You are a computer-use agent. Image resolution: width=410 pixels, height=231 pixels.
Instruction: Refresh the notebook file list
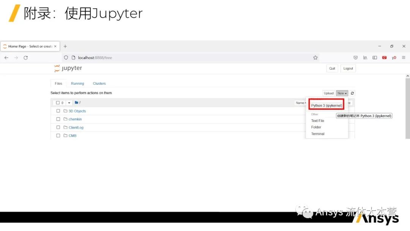[x=352, y=93]
